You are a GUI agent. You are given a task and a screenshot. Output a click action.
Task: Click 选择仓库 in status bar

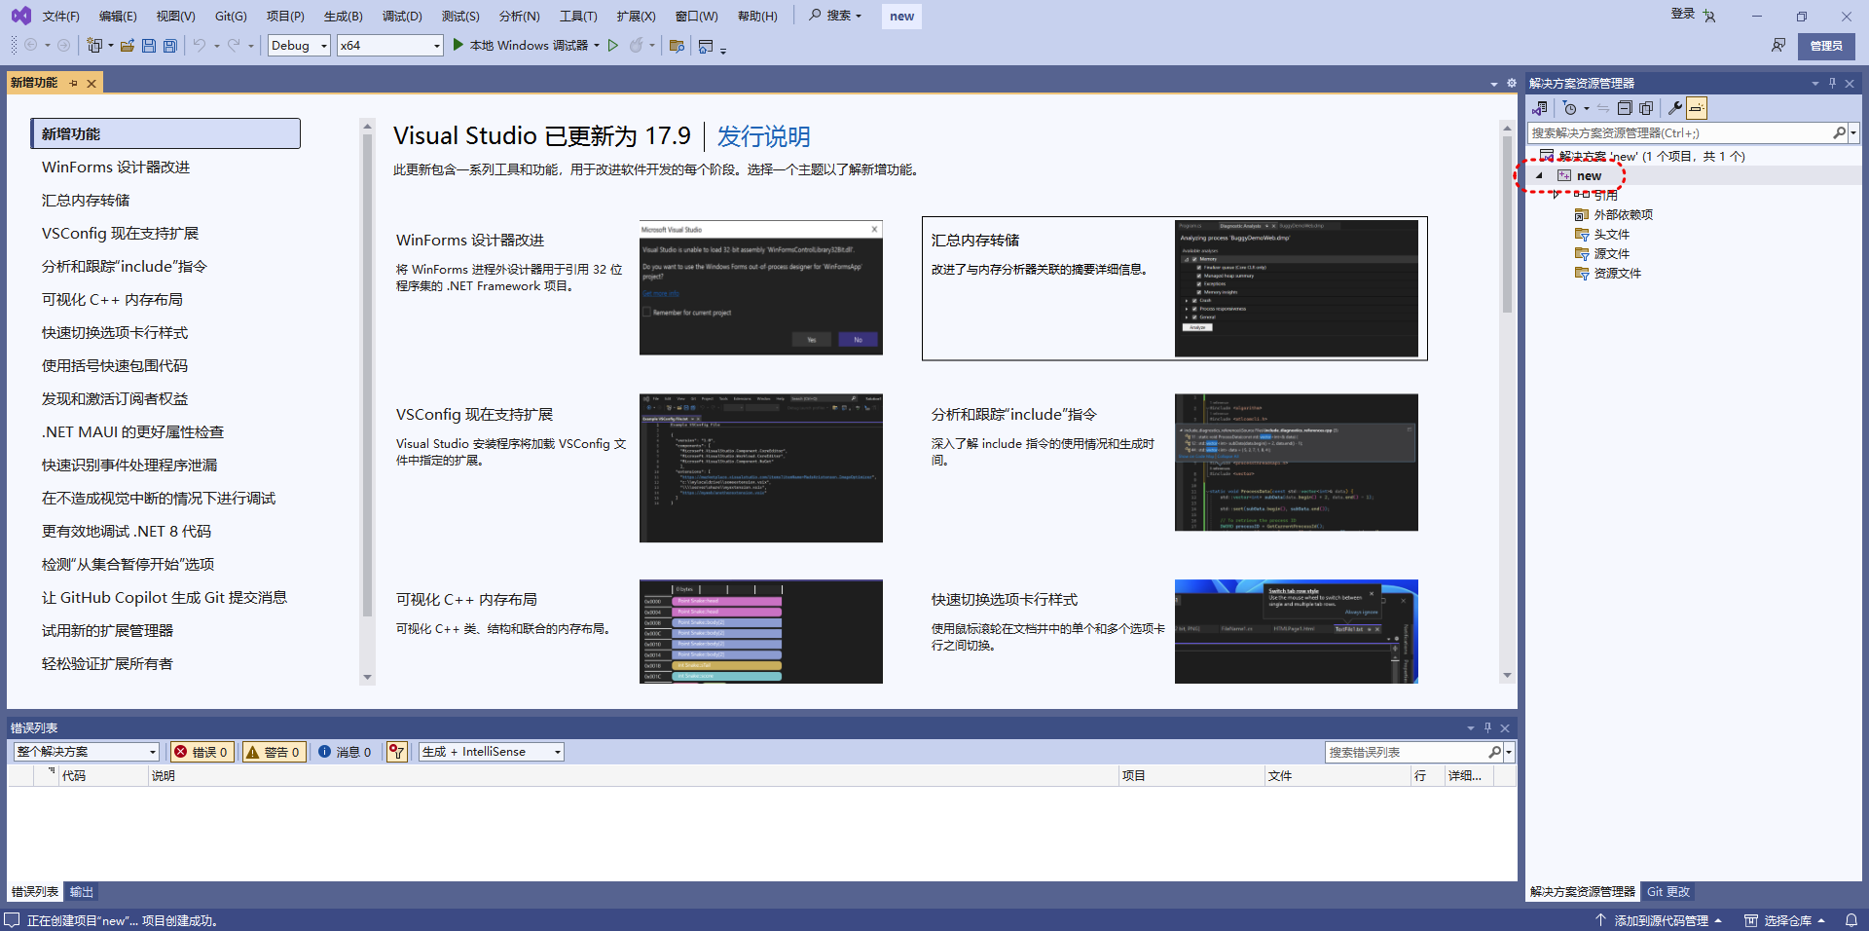[1784, 920]
